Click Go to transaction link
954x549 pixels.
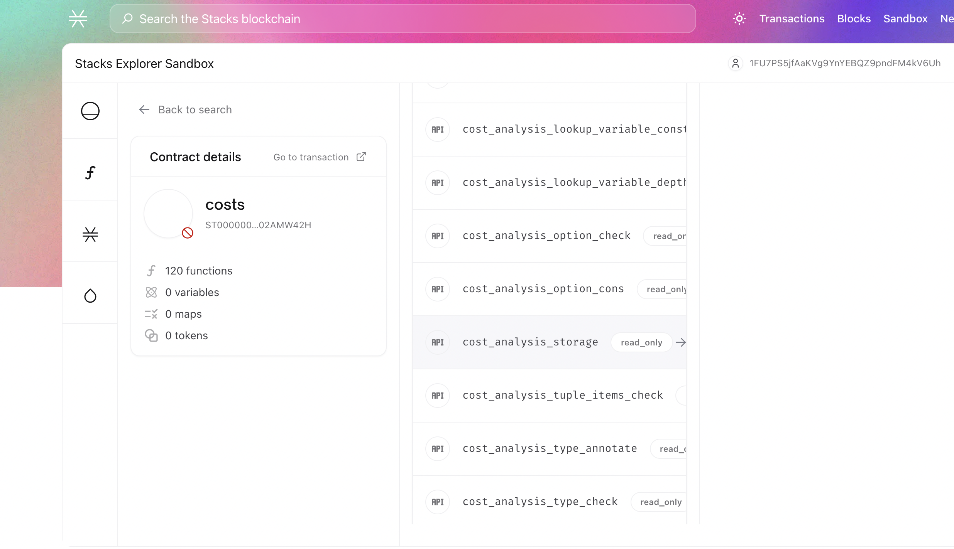(311, 157)
